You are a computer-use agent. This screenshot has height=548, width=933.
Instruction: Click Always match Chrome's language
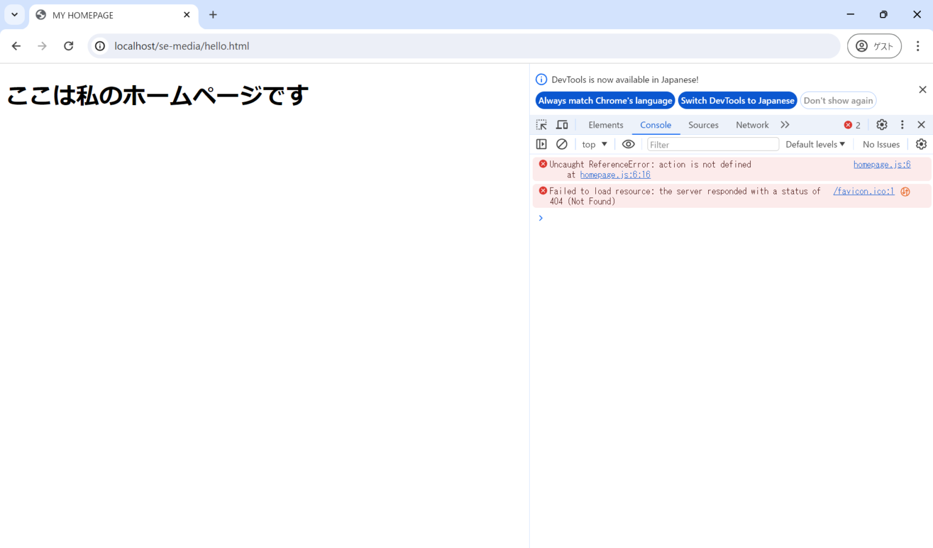(605, 101)
